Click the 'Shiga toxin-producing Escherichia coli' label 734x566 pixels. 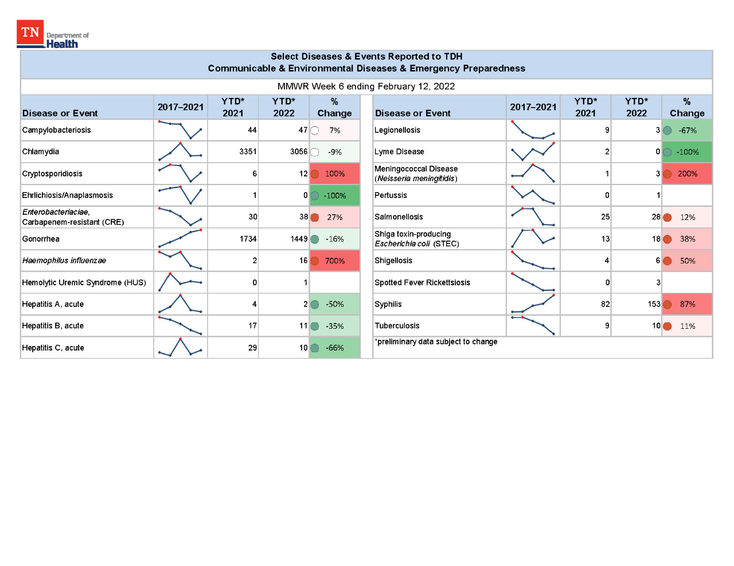417,239
